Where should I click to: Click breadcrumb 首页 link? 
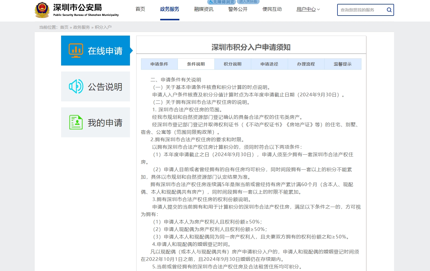point(64,27)
